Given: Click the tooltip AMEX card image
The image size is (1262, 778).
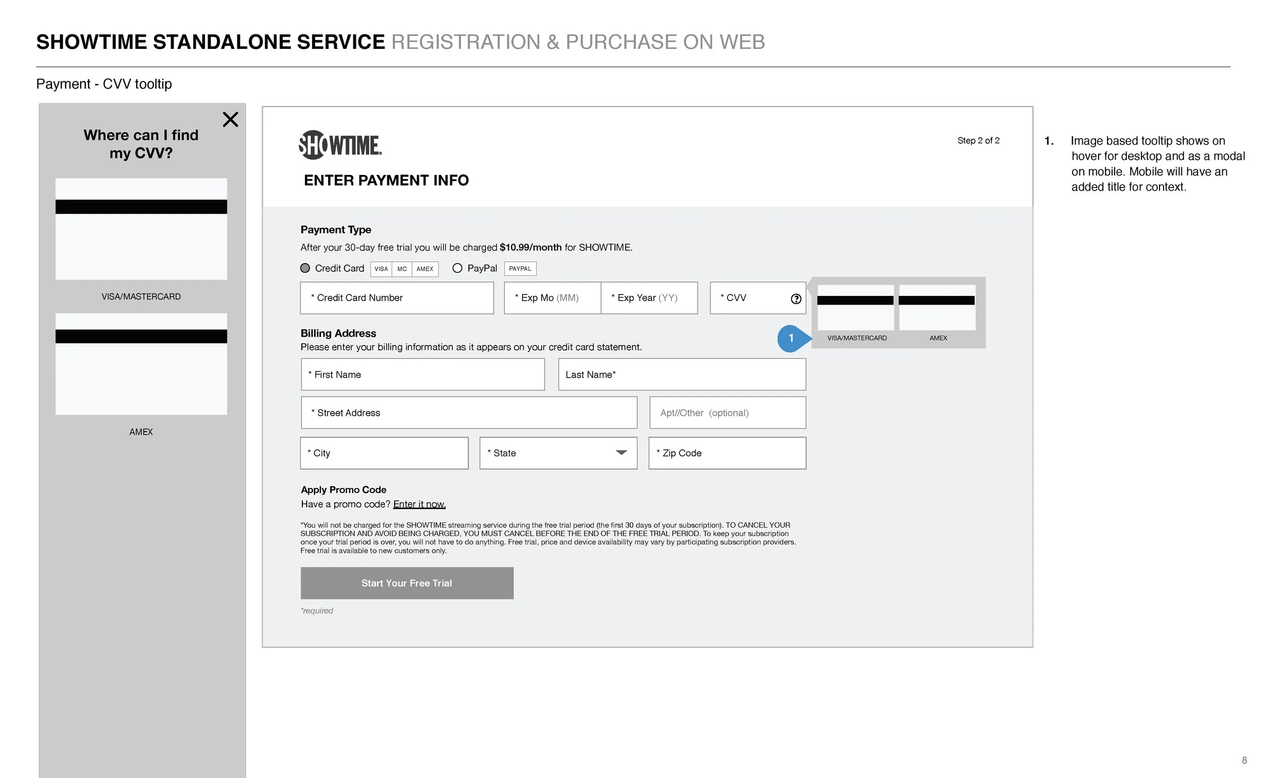Looking at the screenshot, I should click(x=936, y=308).
